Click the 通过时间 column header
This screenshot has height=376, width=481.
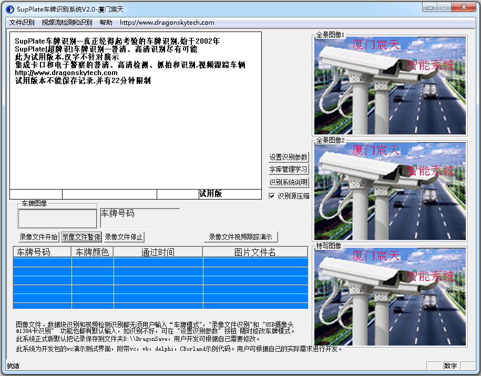click(x=158, y=252)
